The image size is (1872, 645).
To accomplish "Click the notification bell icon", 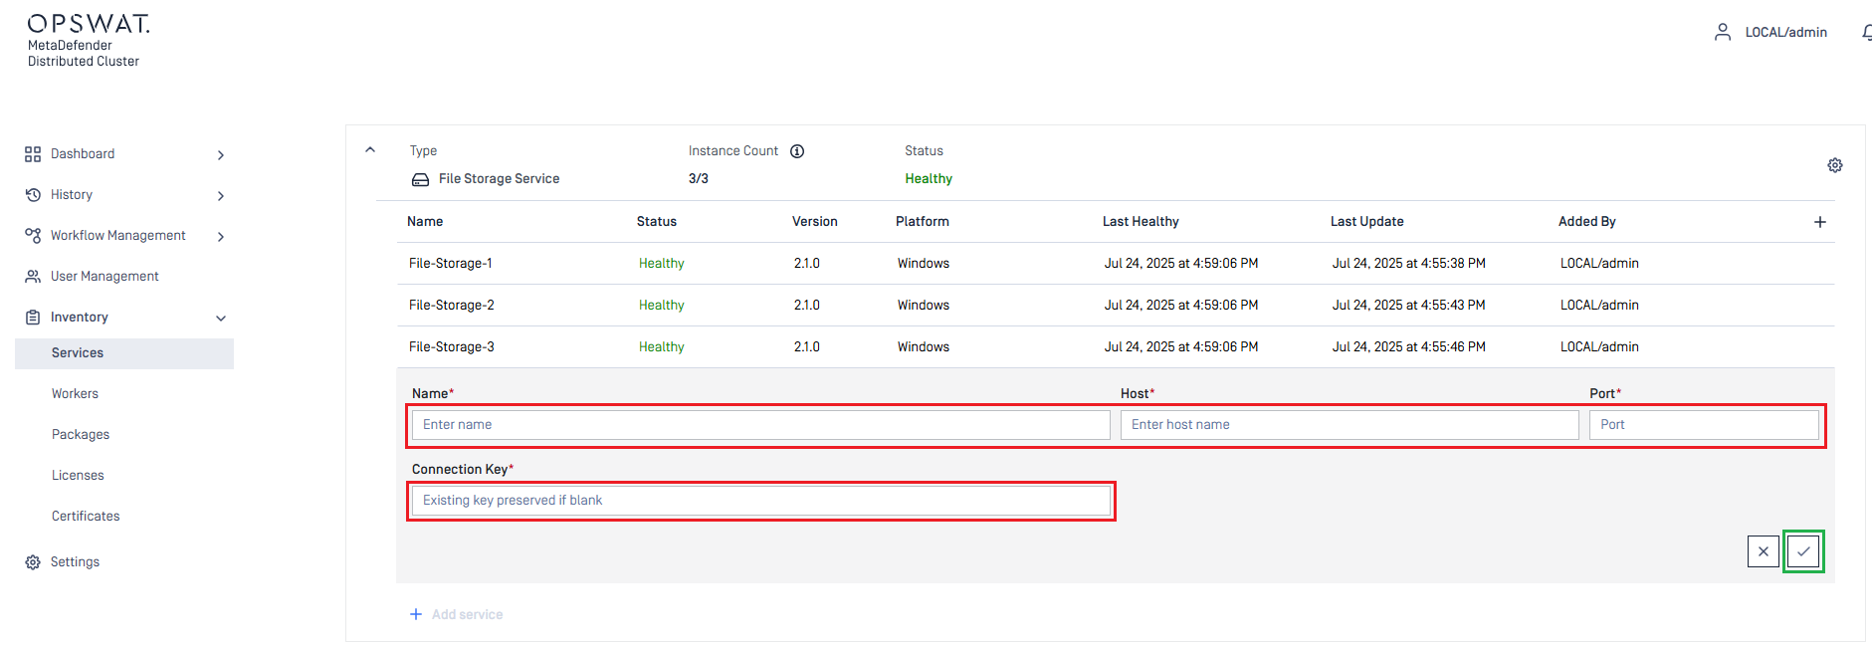I will tap(1865, 33).
